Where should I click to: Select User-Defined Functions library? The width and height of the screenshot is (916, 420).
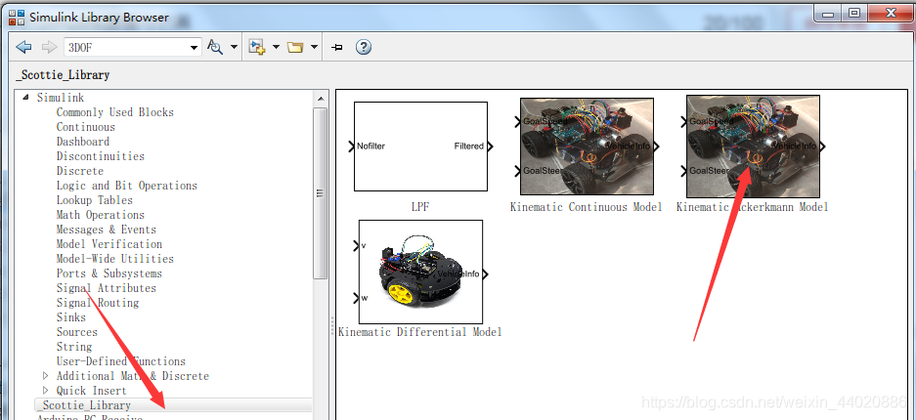point(121,361)
